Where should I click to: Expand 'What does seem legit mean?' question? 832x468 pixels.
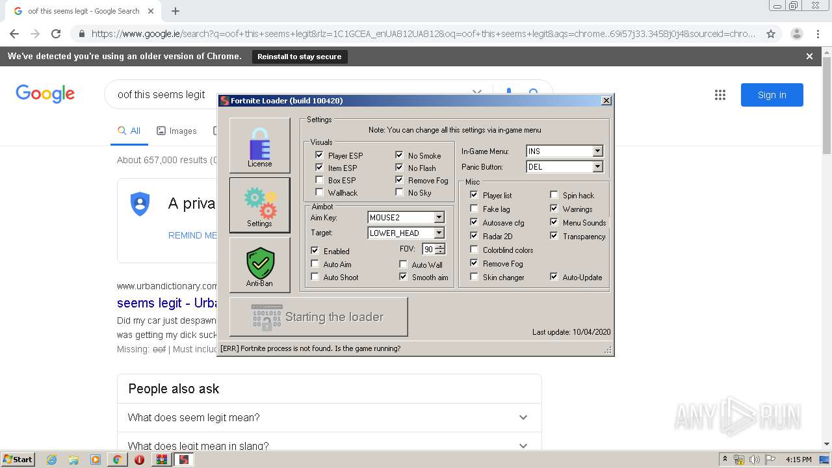point(329,417)
